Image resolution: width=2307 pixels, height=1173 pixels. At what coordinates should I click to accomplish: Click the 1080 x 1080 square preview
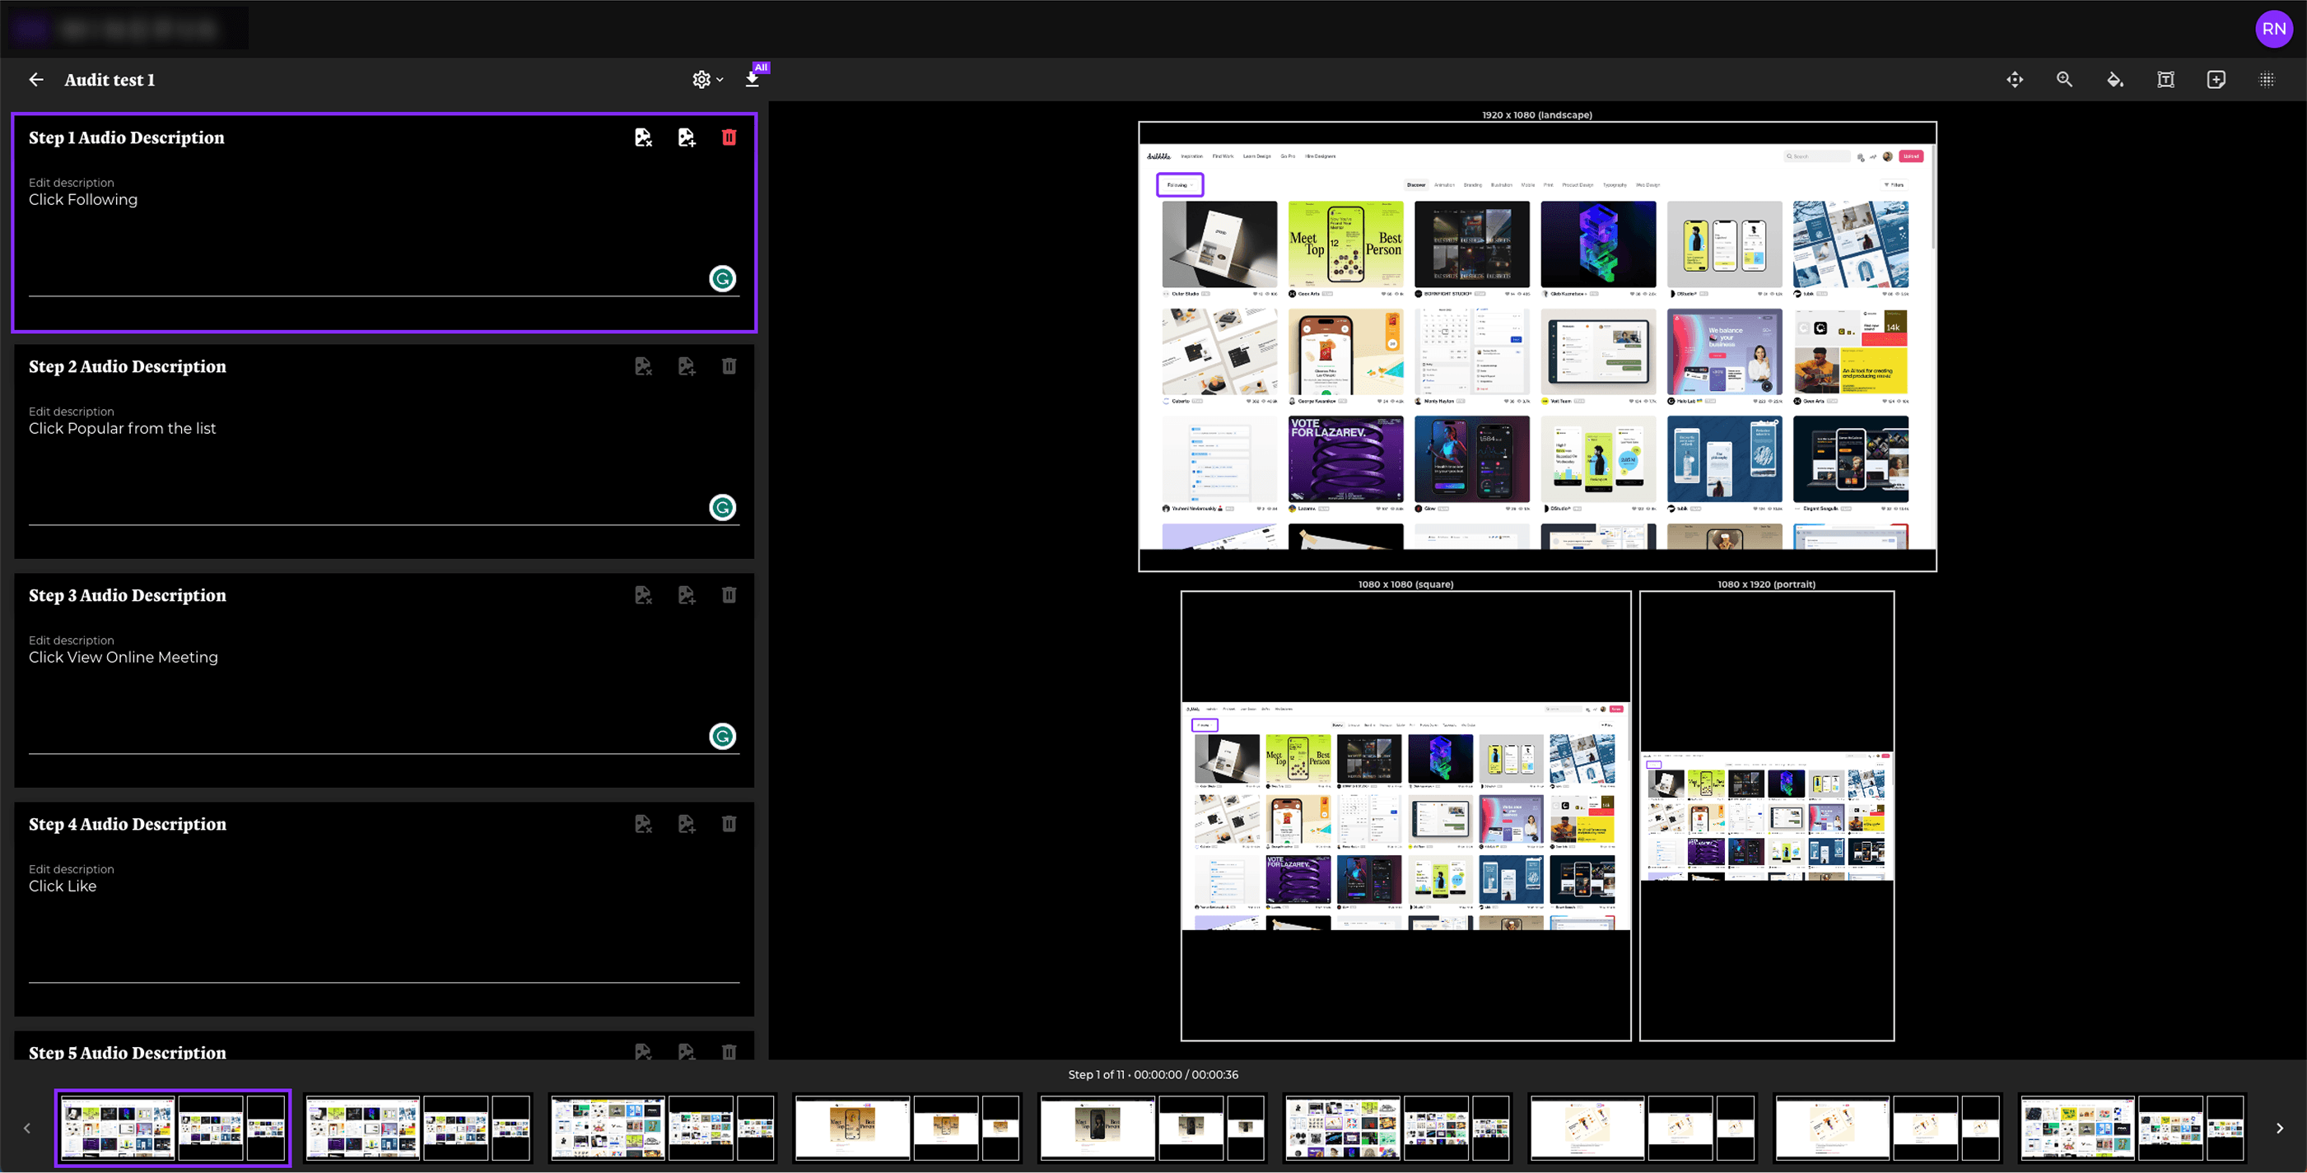pos(1405,815)
